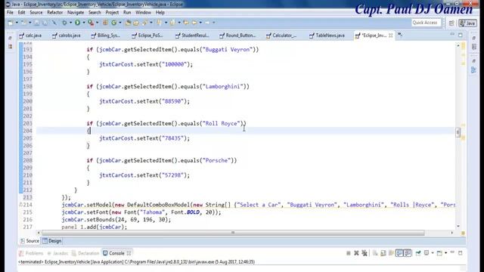Click the New file toolbar icon

click(11, 23)
